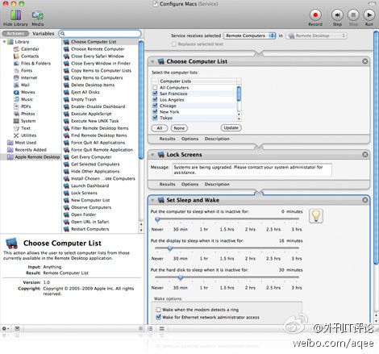Show the workflow variables list icon
This screenshot has width=379, height=354.
[x=162, y=328]
